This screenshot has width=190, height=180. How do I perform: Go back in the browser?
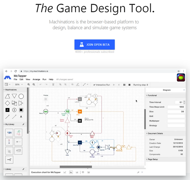tap(7, 71)
